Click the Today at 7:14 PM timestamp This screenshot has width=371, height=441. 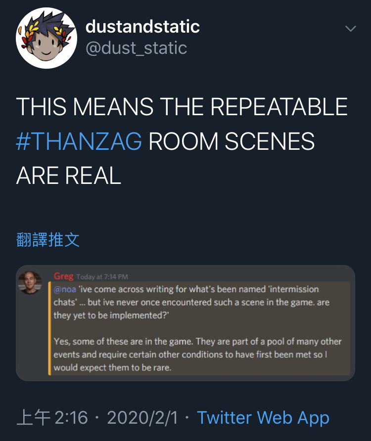[102, 277]
